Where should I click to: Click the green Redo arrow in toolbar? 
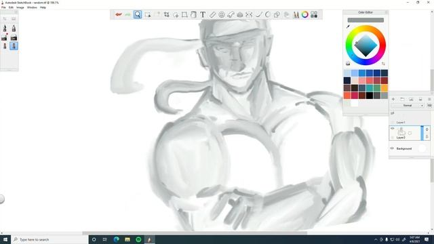[127, 14]
